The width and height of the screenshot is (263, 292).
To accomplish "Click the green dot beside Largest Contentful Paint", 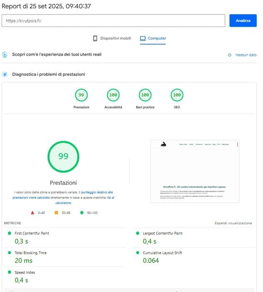I will click(x=138, y=233).
